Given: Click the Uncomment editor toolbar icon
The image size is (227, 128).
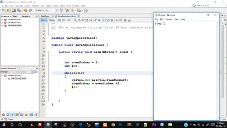Looking at the screenshot, I should click(x=129, y=20).
